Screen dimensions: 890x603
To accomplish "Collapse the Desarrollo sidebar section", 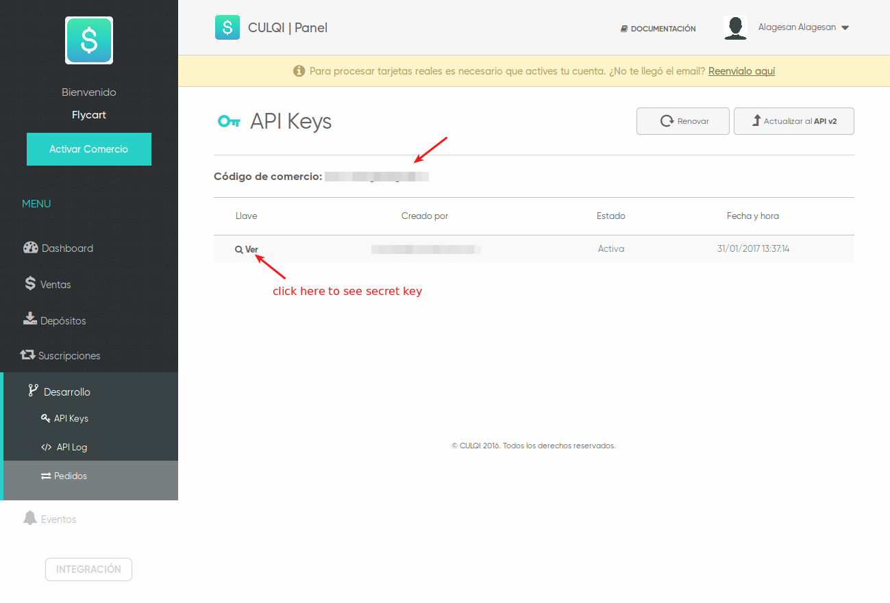I will click(66, 392).
